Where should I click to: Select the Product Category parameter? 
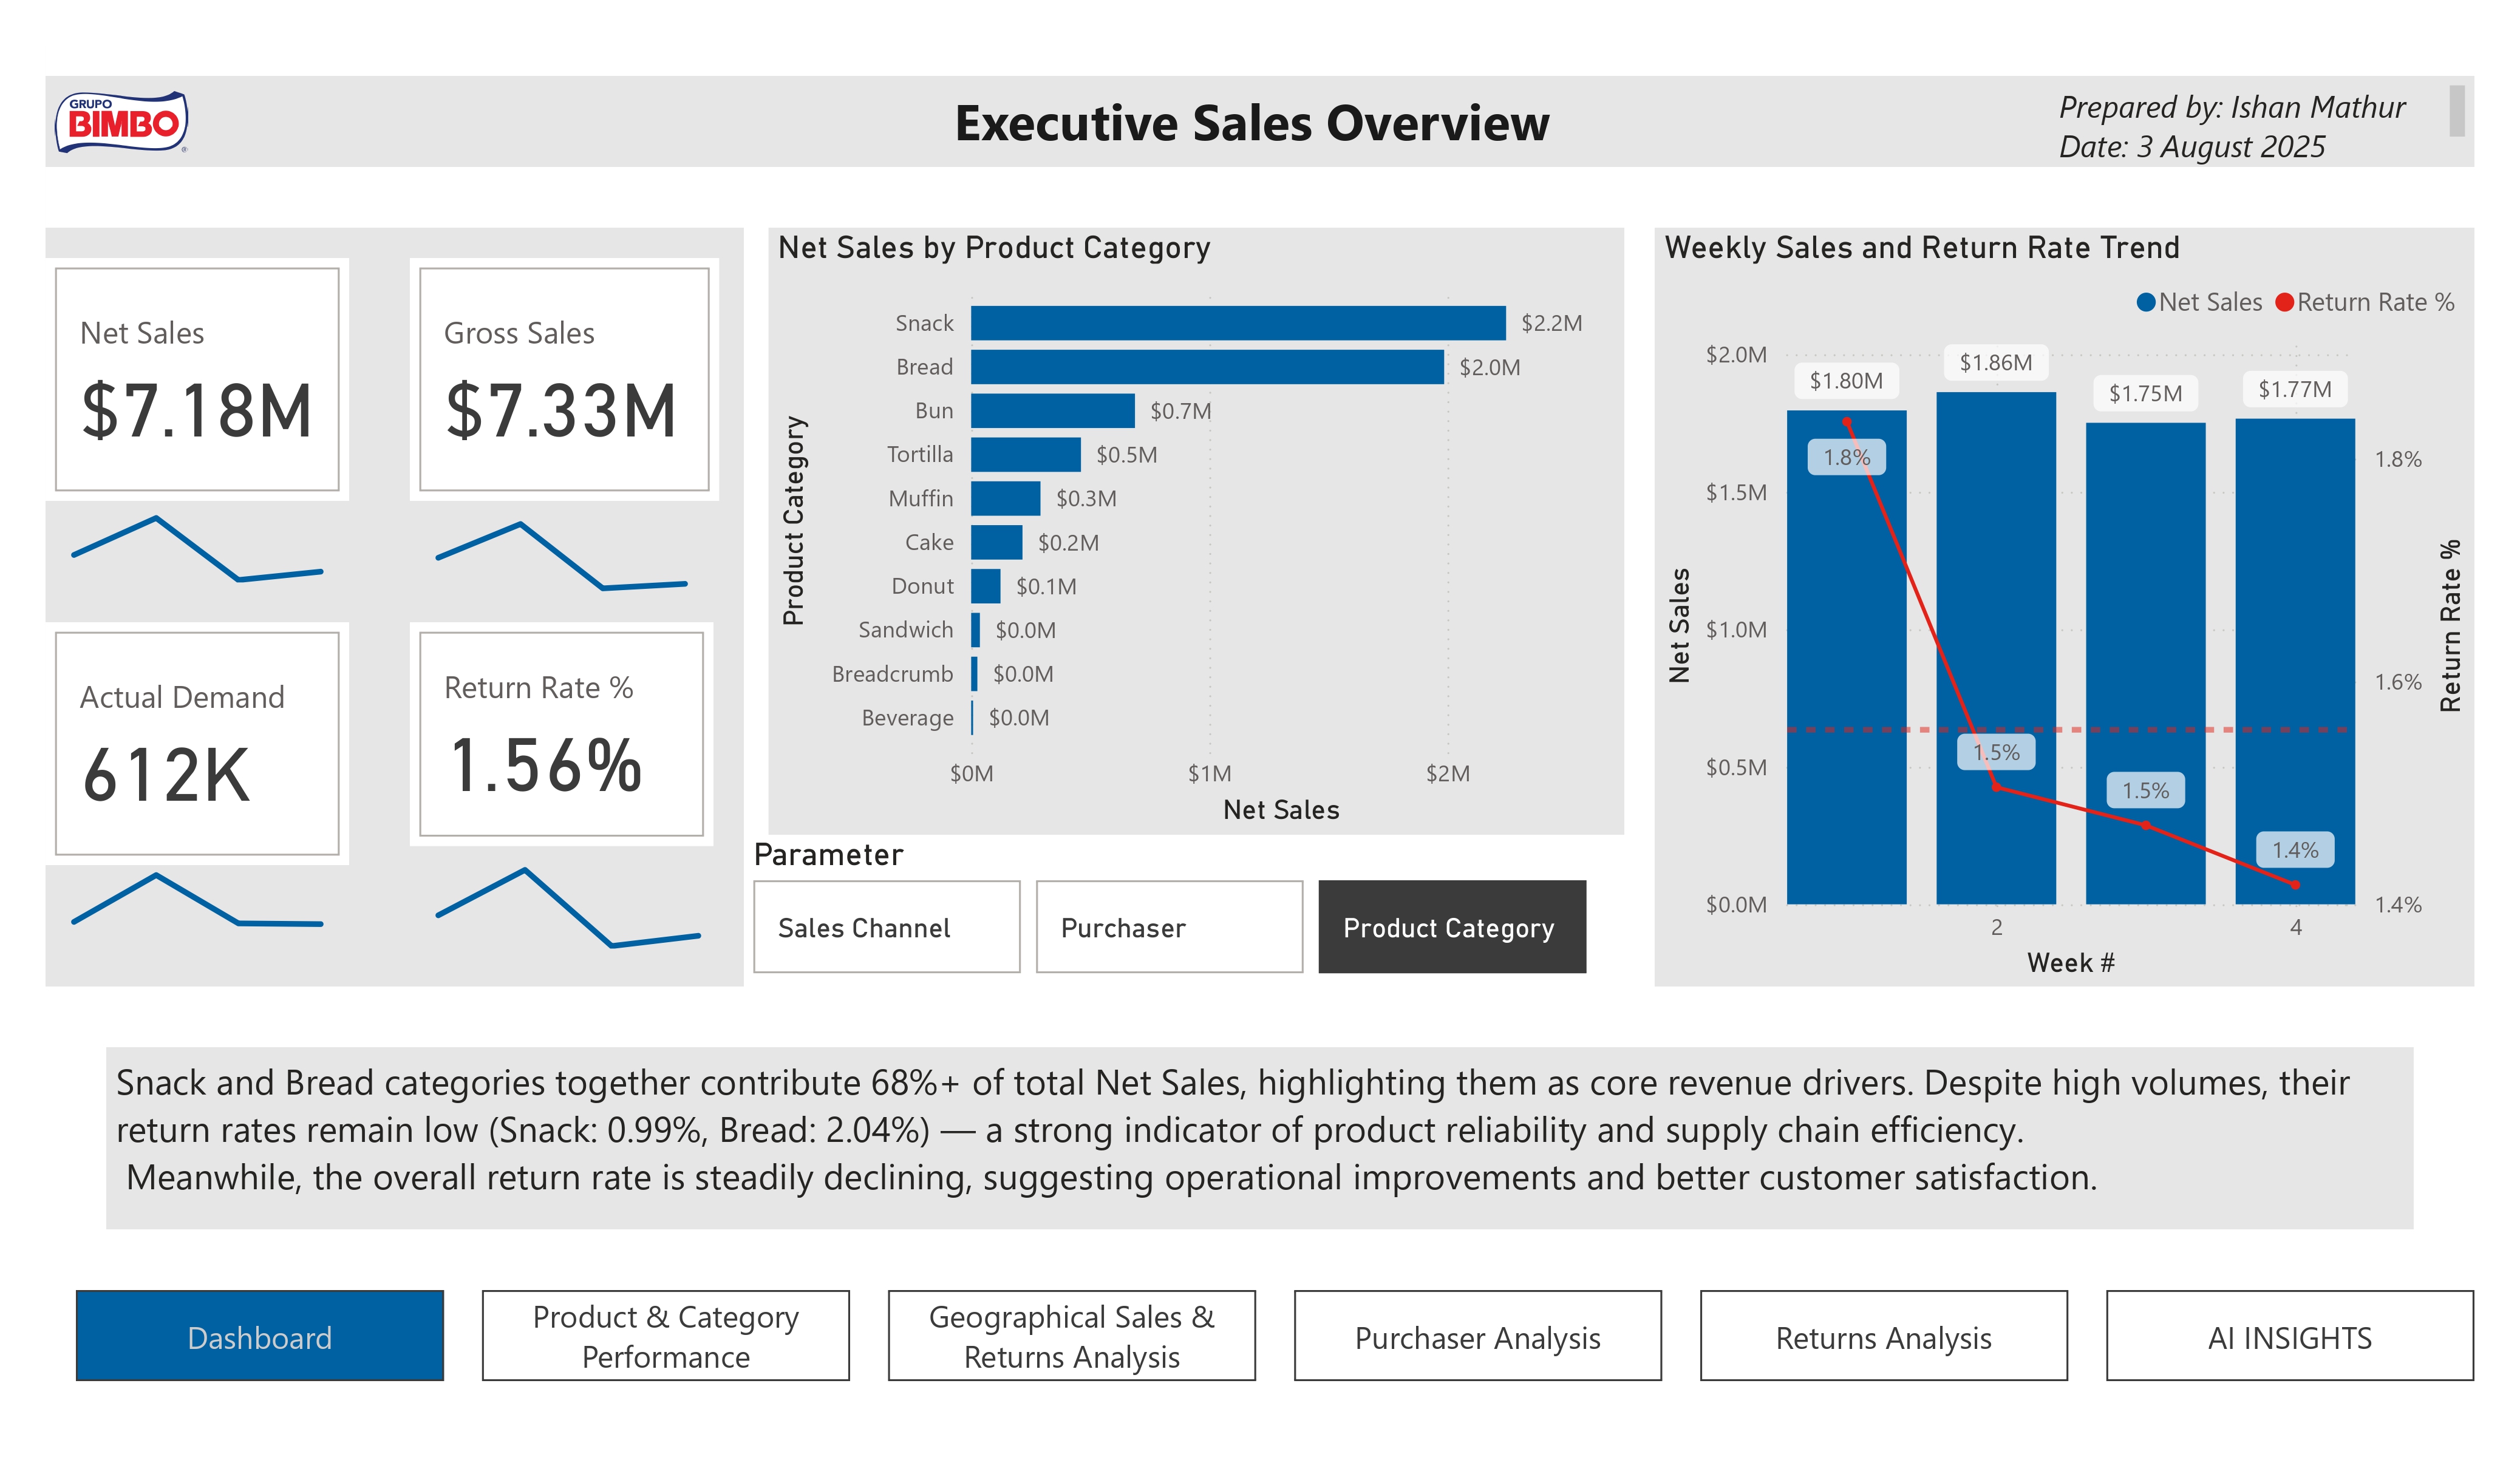coord(1452,927)
